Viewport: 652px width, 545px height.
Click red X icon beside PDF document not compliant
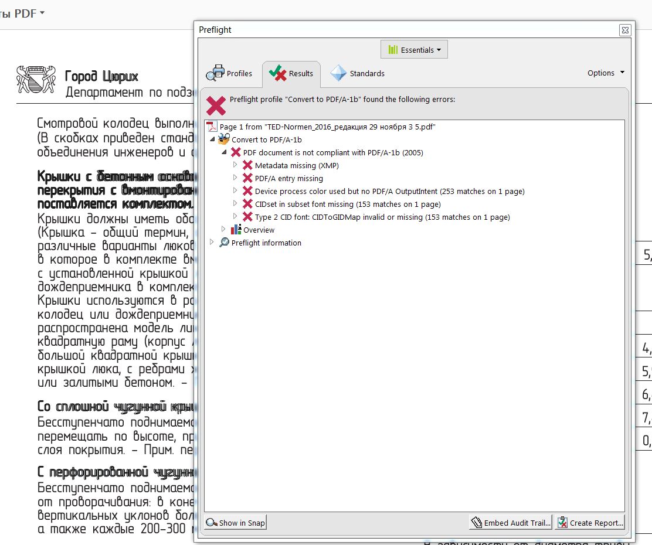[x=236, y=152]
